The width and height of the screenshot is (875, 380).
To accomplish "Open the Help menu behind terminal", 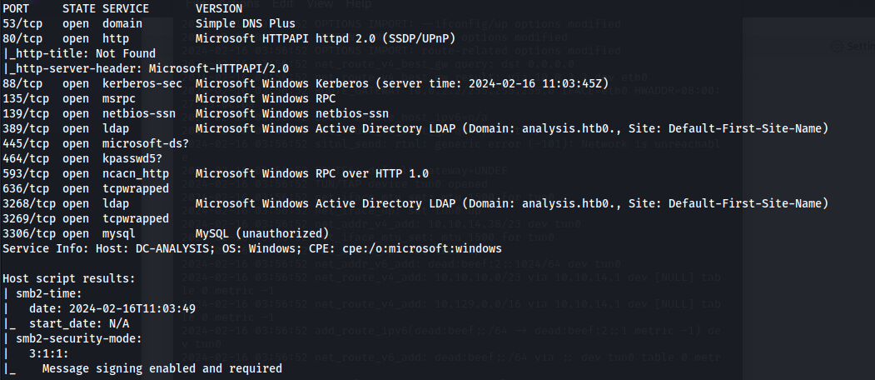I will [x=358, y=4].
